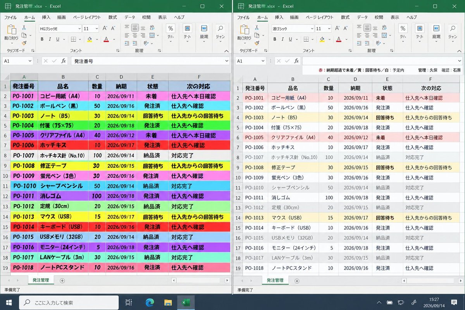This screenshot has width=465, height=310.
Task: Open 挿入 tab in left Excel window
Action: click(x=46, y=17)
